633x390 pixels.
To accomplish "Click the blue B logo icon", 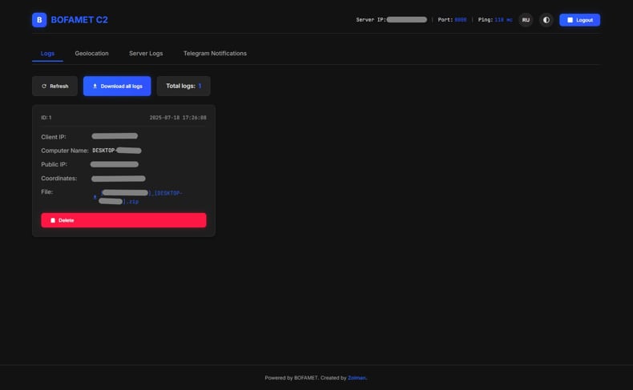I will click(x=39, y=20).
